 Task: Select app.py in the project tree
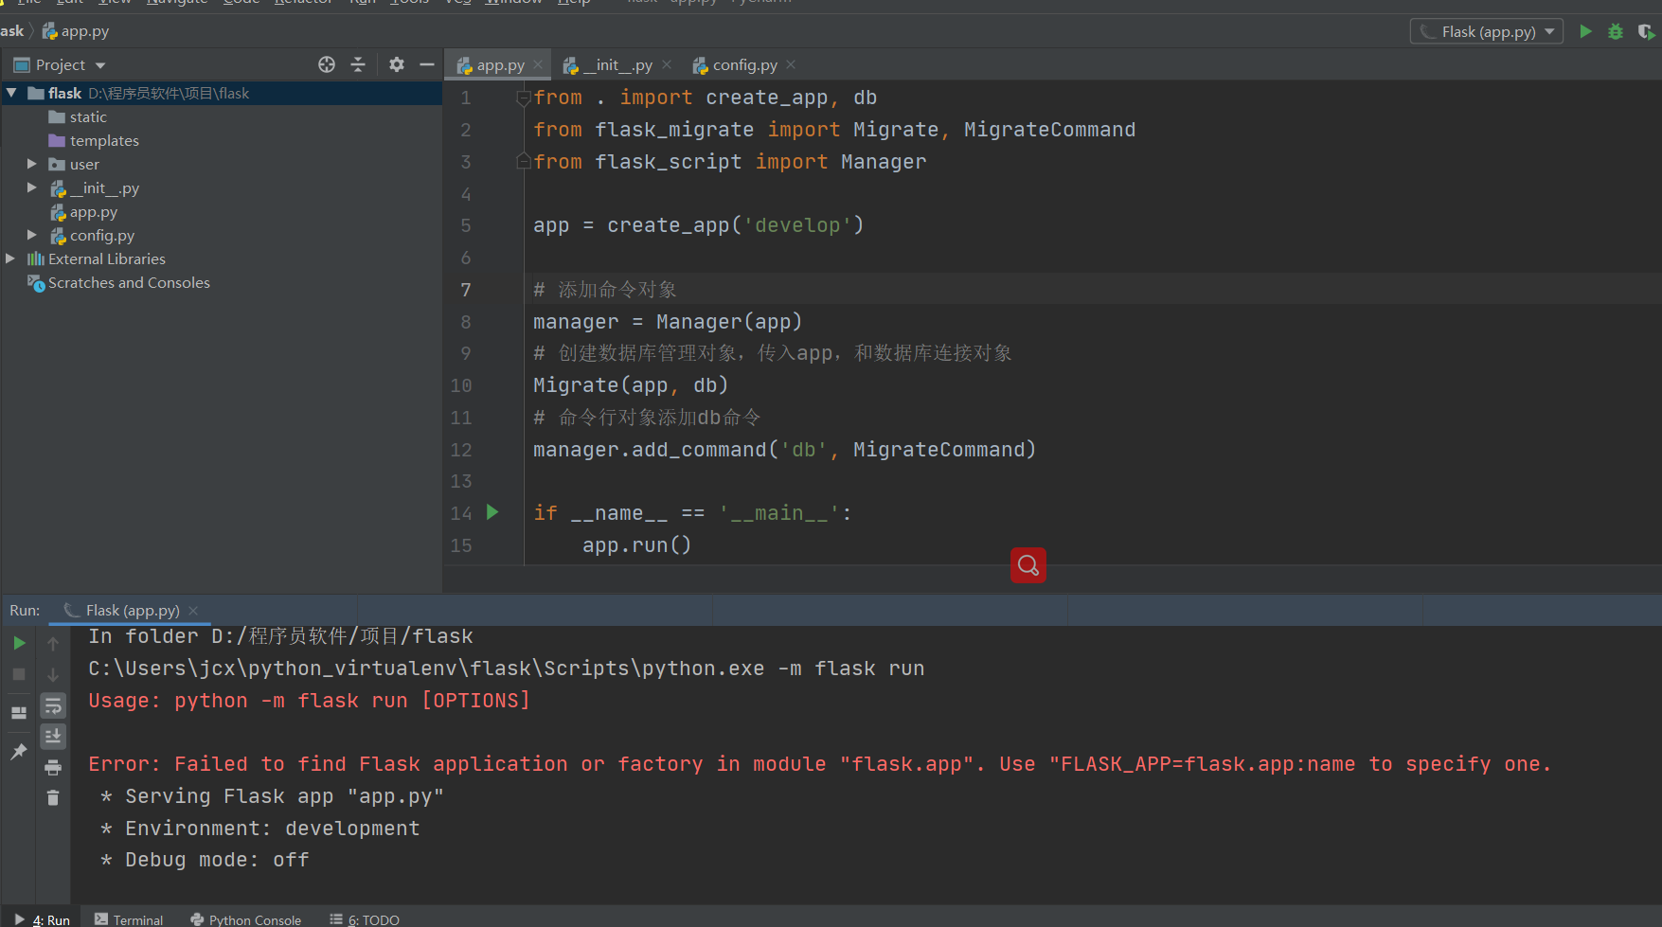point(84,212)
